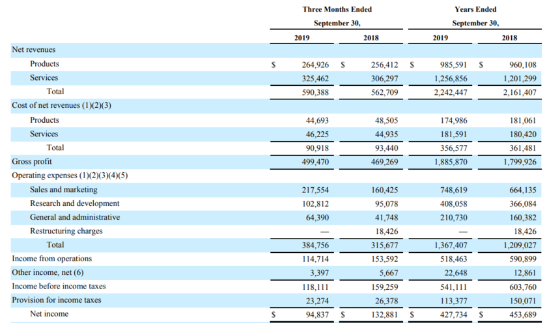Click the 'Three Months Ended' column header

tap(337, 10)
